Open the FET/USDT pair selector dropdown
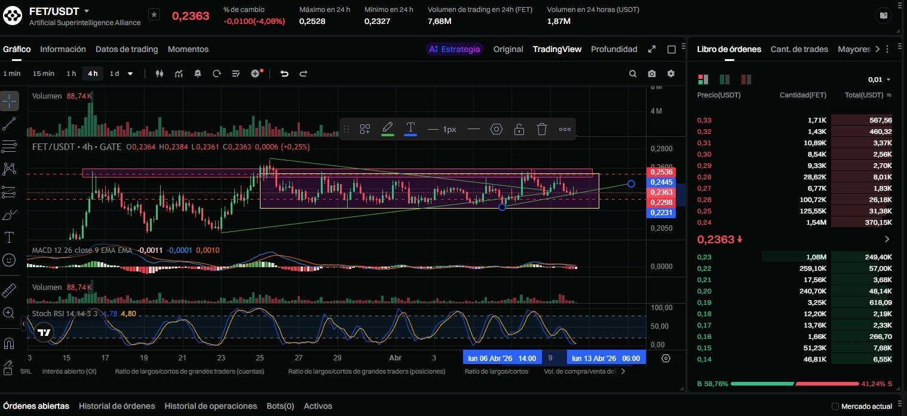The width and height of the screenshot is (907, 416). coord(87,11)
